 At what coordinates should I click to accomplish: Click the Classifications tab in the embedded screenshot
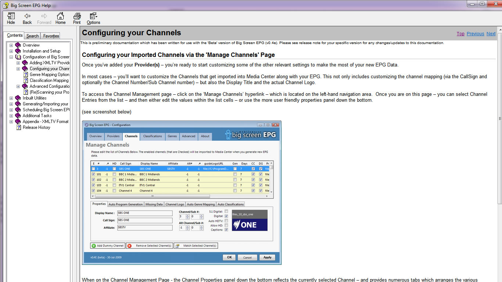click(153, 136)
